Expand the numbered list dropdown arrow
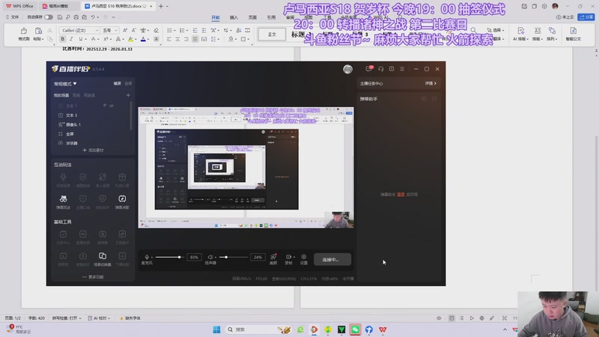 (187, 31)
